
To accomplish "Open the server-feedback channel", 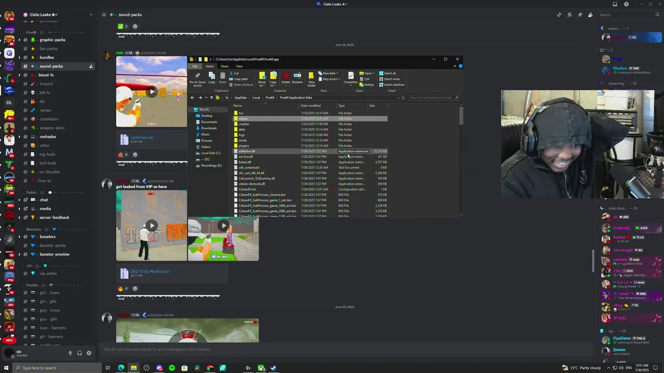I will click(54, 218).
